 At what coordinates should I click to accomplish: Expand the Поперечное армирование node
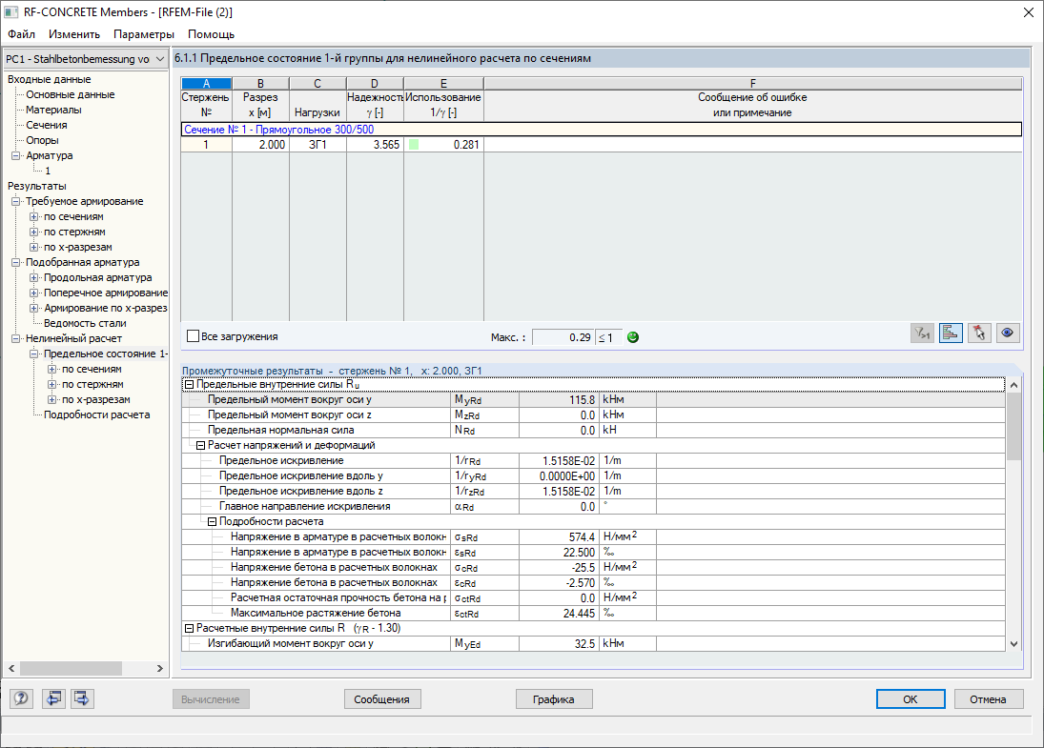(x=34, y=293)
